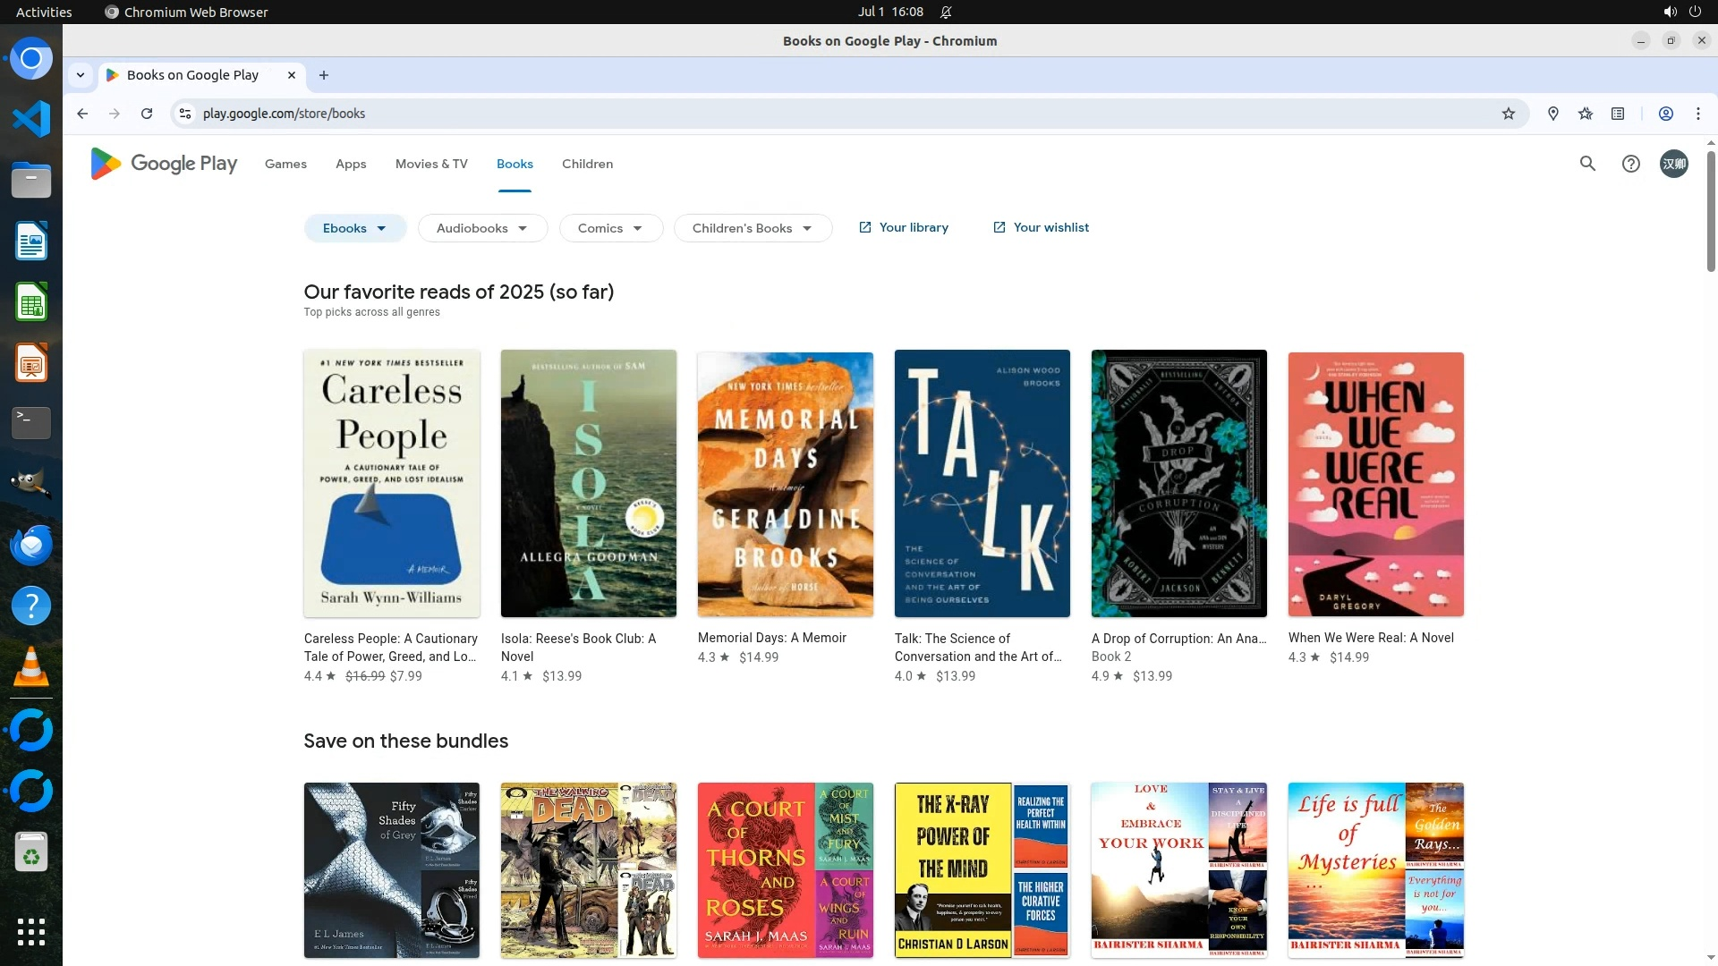Switch to the Movies & TV tab
Screen dimensions: 1718x966
tap(431, 164)
